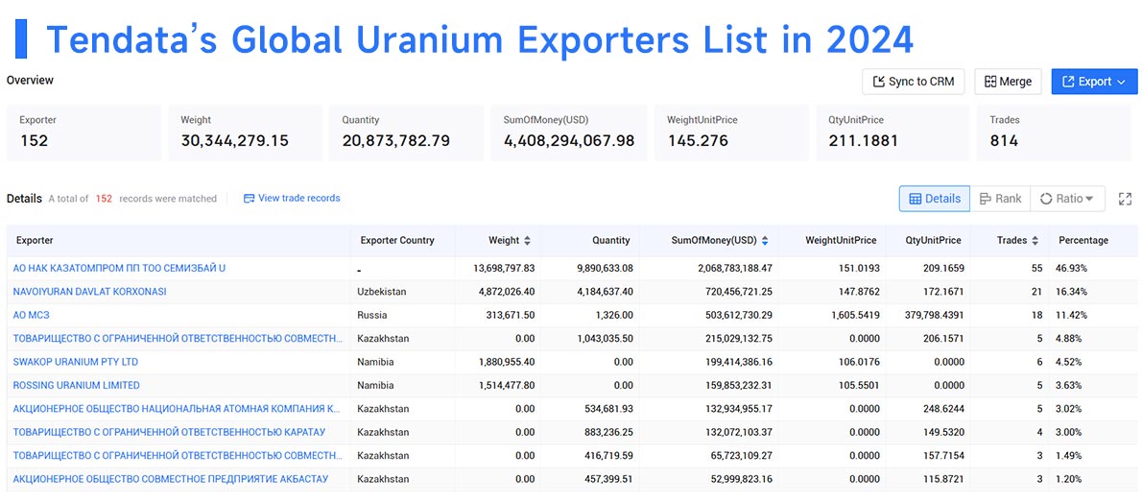Sort by SumOfMoney(USD) column arrows

tap(766, 240)
